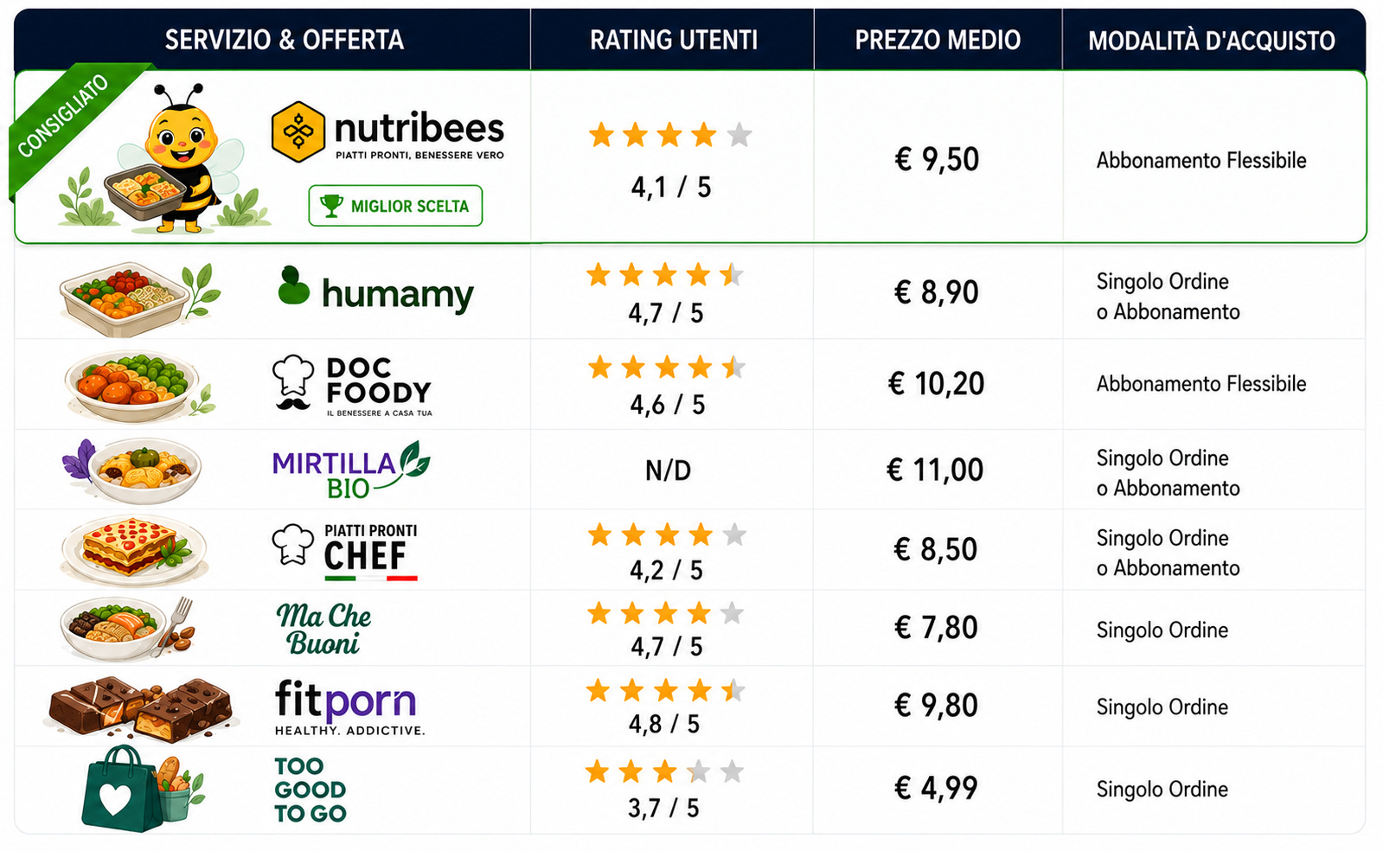Select the Modalità d'Acquisto column header

[x=1213, y=40]
